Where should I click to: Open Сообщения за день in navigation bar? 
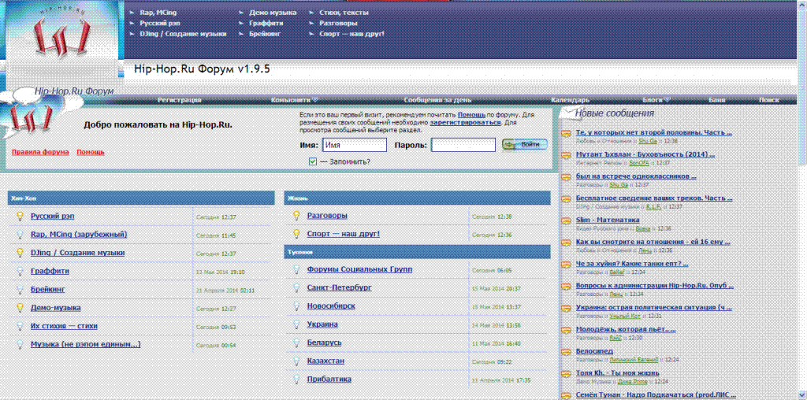coord(437,100)
